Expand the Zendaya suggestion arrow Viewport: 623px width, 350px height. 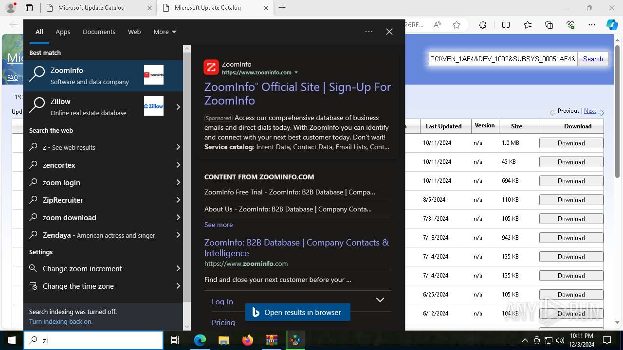pos(178,235)
